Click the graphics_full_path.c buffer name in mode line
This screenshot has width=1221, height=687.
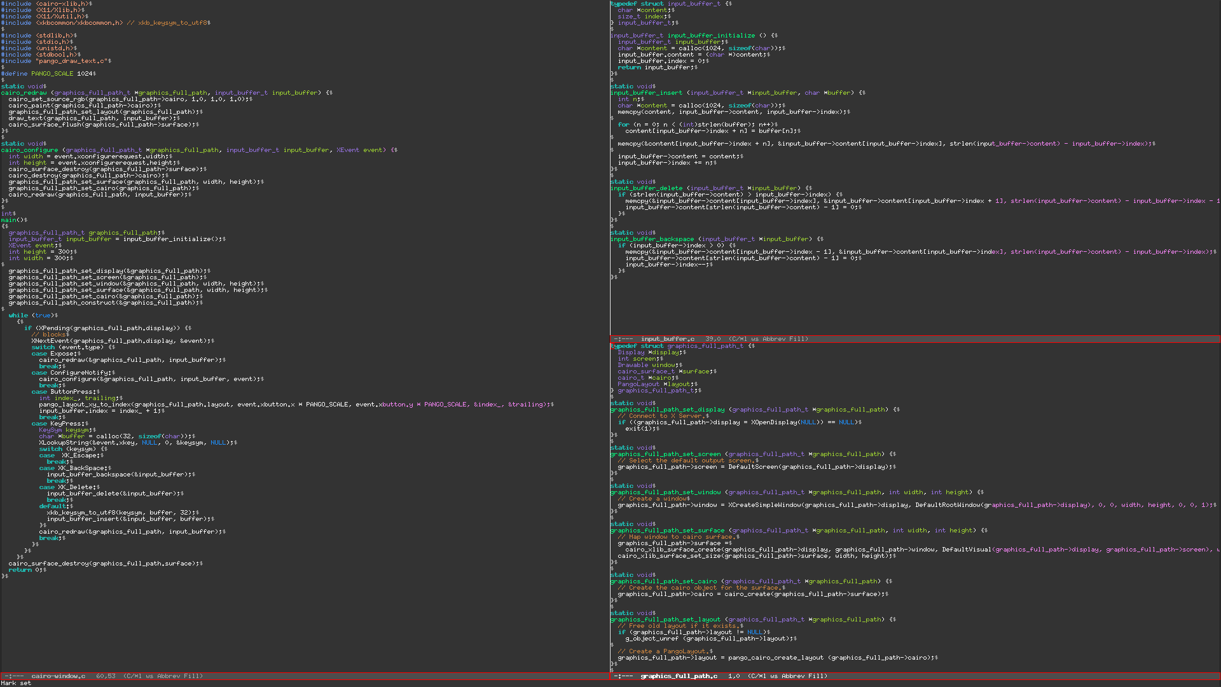tap(679, 676)
